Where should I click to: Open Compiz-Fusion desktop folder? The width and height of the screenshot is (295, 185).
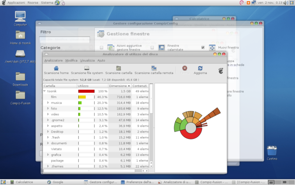point(20,95)
